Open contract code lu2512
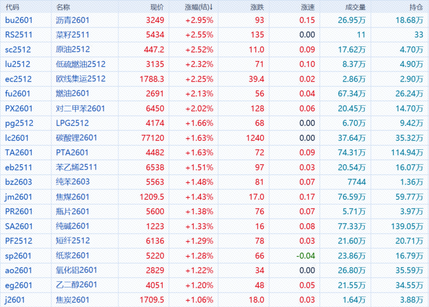The width and height of the screenshot is (429, 307). click(18, 64)
